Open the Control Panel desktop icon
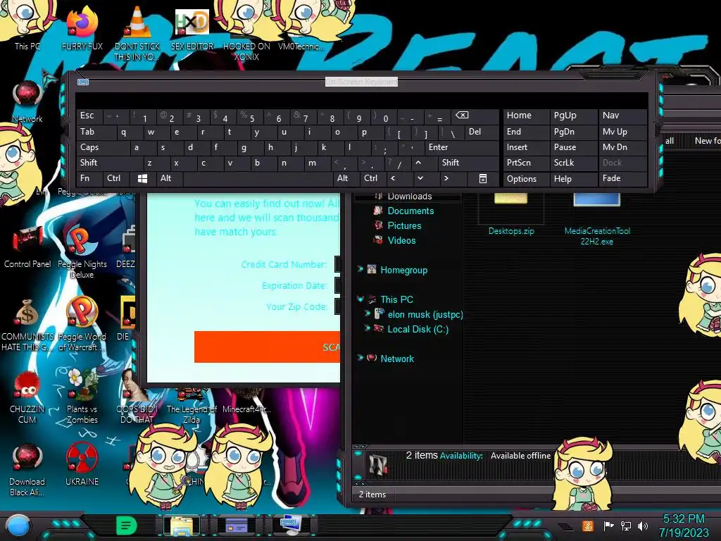This screenshot has height=541, width=721. pos(27,246)
